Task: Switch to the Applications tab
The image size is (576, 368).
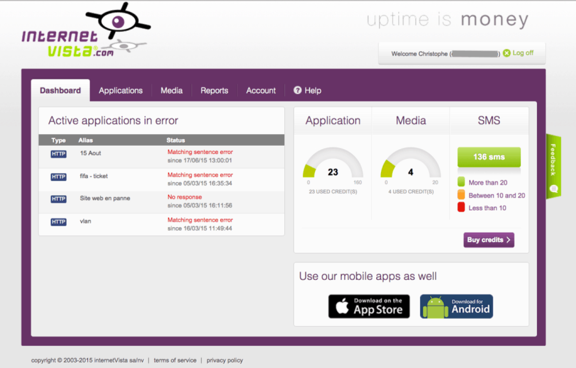Action: point(121,90)
